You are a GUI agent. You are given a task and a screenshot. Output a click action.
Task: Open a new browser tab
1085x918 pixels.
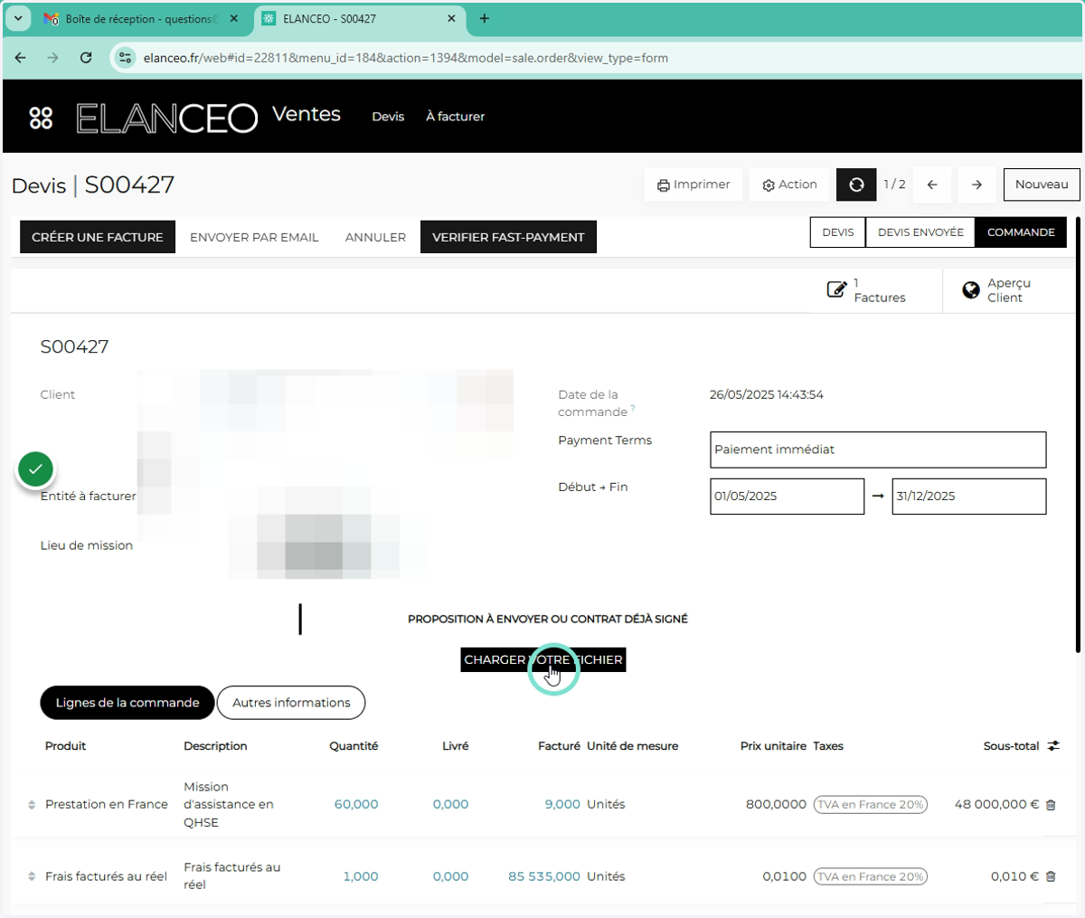tap(485, 18)
